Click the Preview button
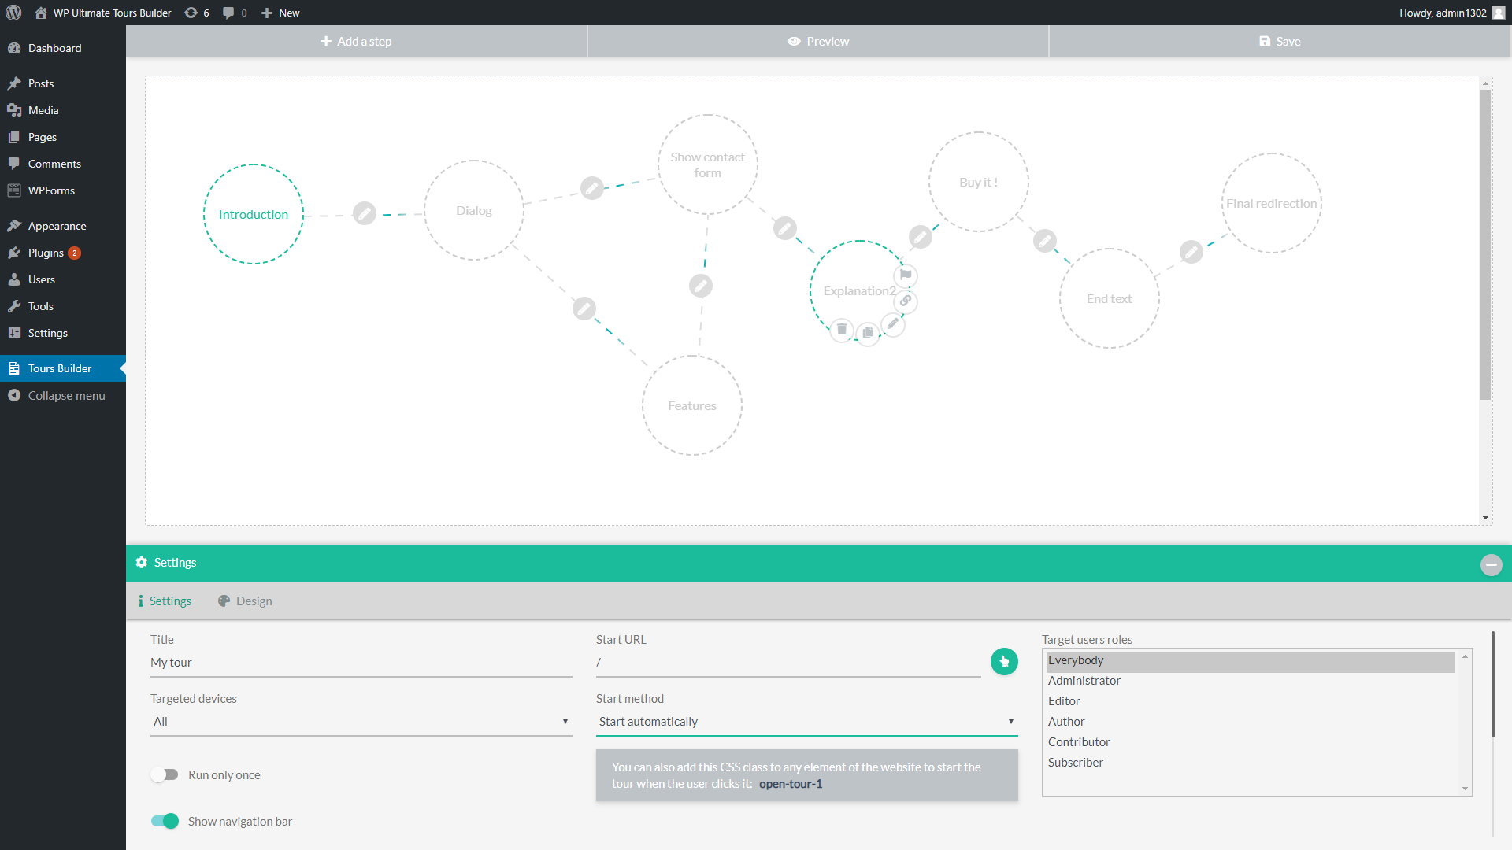1512x850 pixels. coord(818,42)
